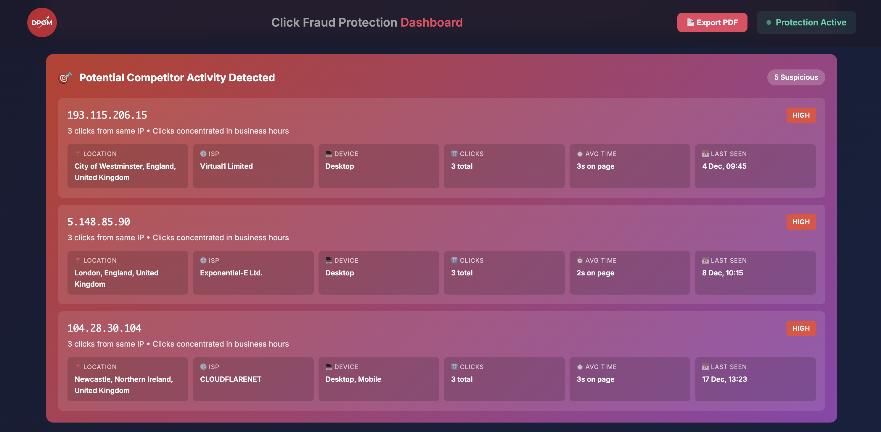The height and width of the screenshot is (432, 881).
Task: Click the globe ISP icon for Virtual1 Limited
Action: tap(203, 154)
